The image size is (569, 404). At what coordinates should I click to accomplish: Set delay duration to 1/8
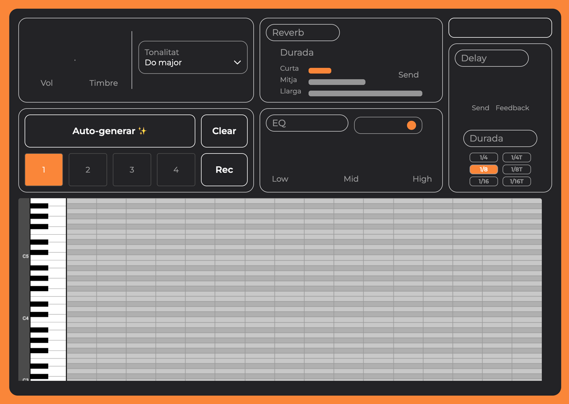pos(483,169)
